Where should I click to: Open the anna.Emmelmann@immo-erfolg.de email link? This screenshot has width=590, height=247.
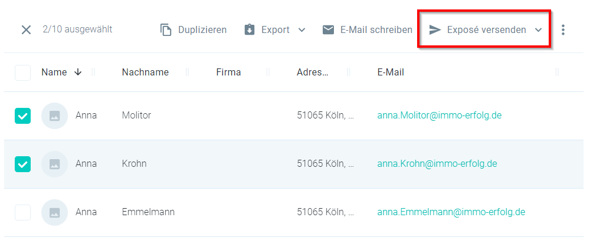coord(451,212)
